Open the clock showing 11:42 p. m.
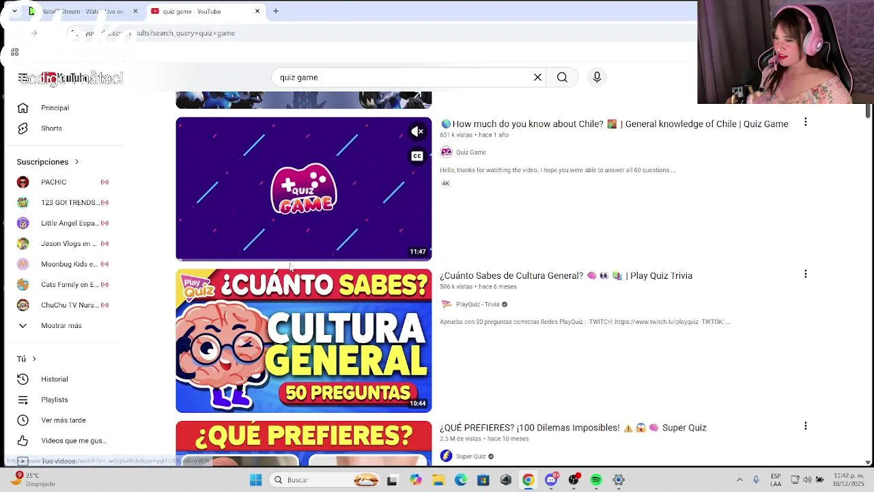The image size is (874, 492). coord(849,480)
